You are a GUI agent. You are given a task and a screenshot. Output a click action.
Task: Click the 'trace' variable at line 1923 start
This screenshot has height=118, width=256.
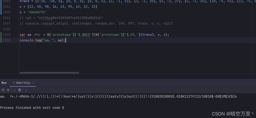[x=24, y=1]
